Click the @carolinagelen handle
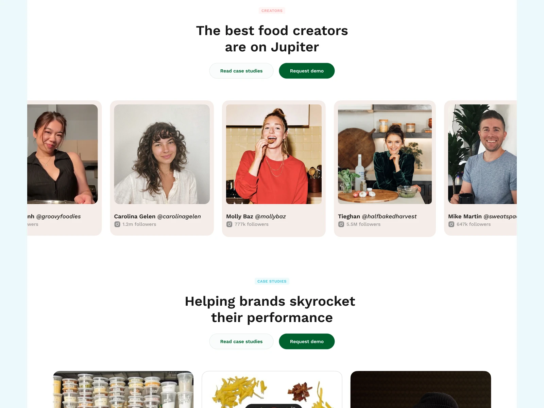Screen dimensions: 544x408 179,217
